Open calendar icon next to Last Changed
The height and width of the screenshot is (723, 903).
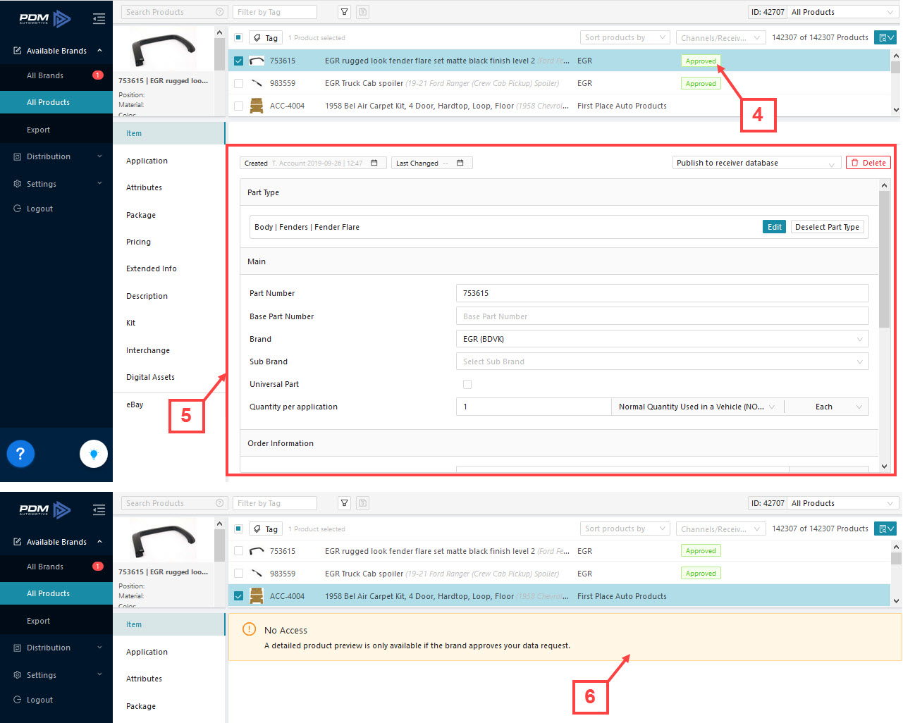click(x=460, y=163)
